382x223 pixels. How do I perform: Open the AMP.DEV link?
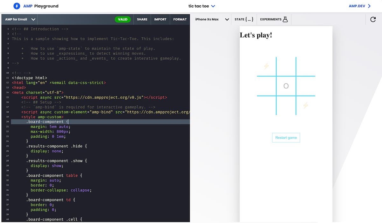point(357,6)
